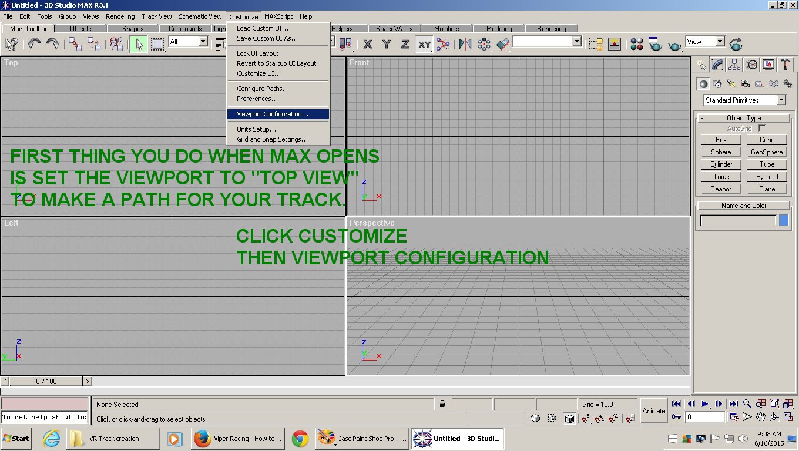Image resolution: width=799 pixels, height=451 pixels.
Task: Toggle Percent Snap on the status bar
Action: point(614,419)
